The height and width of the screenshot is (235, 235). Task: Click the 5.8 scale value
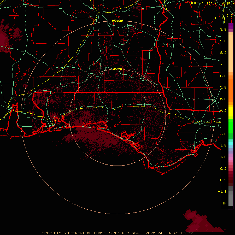223,87
